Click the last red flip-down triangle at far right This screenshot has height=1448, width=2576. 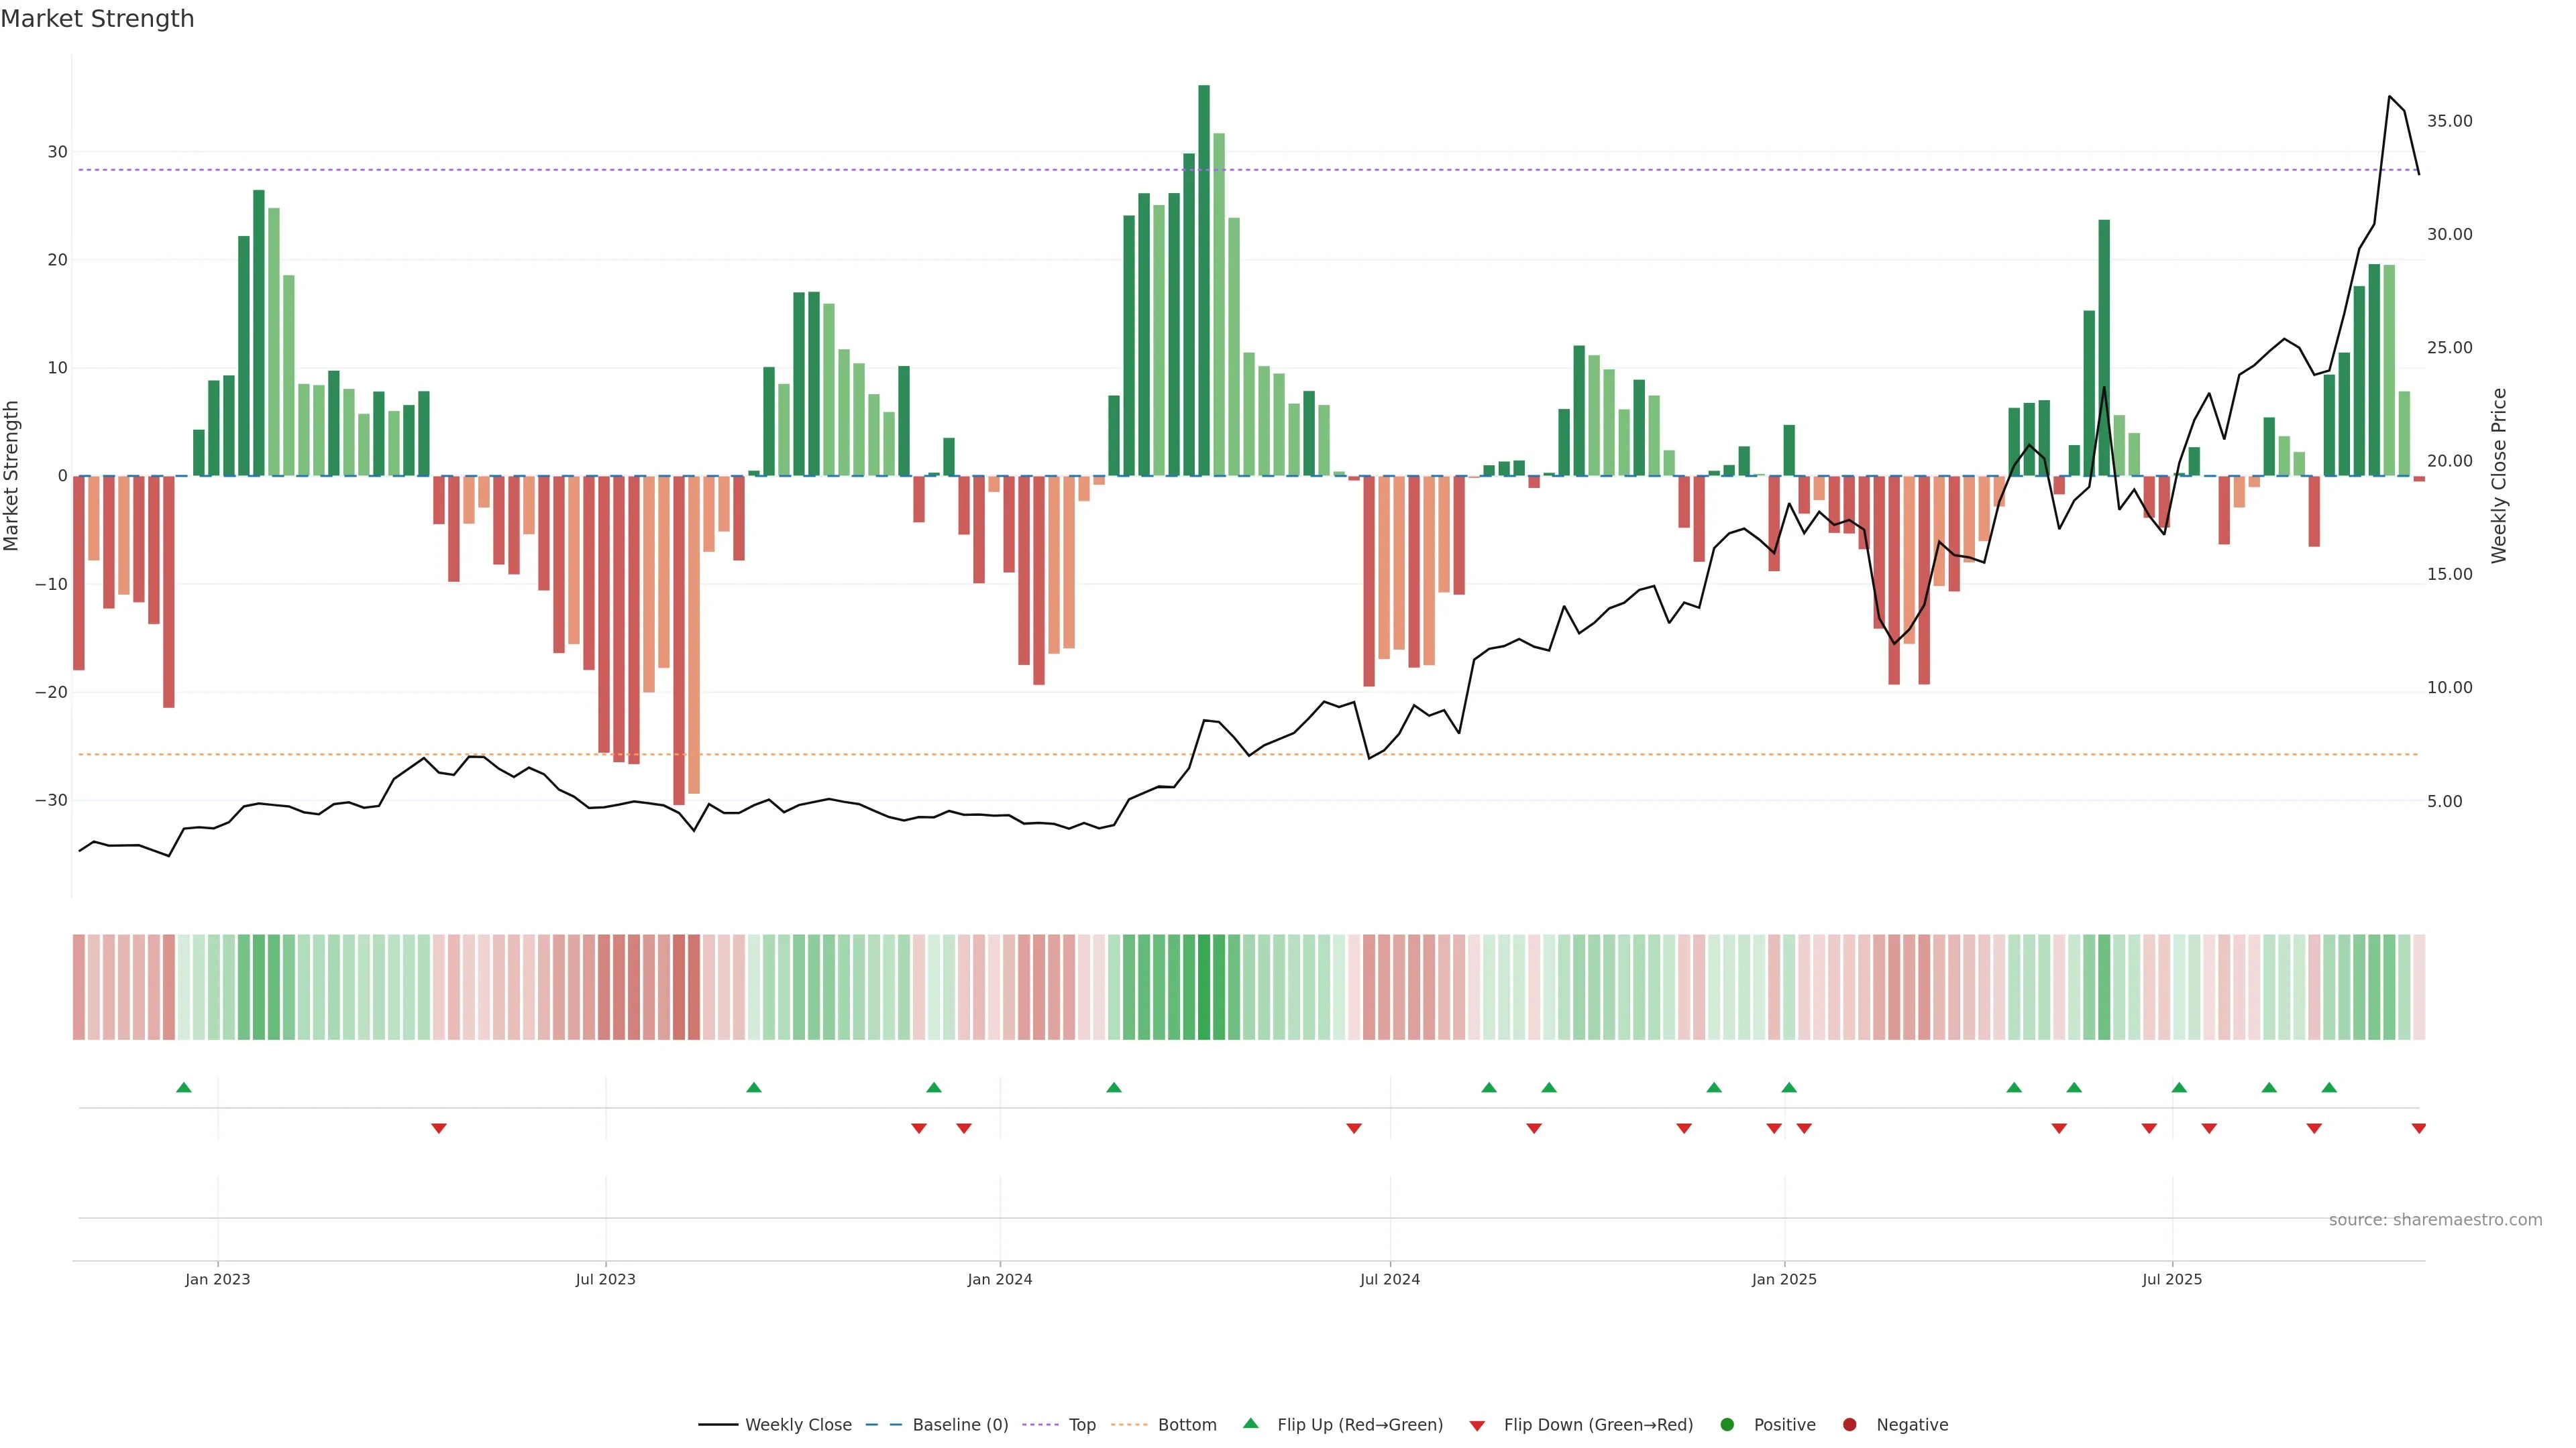2418,1128
